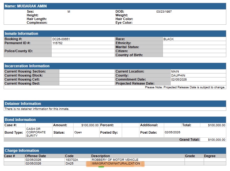Click the County value DAUPHIN

click(178, 75)
